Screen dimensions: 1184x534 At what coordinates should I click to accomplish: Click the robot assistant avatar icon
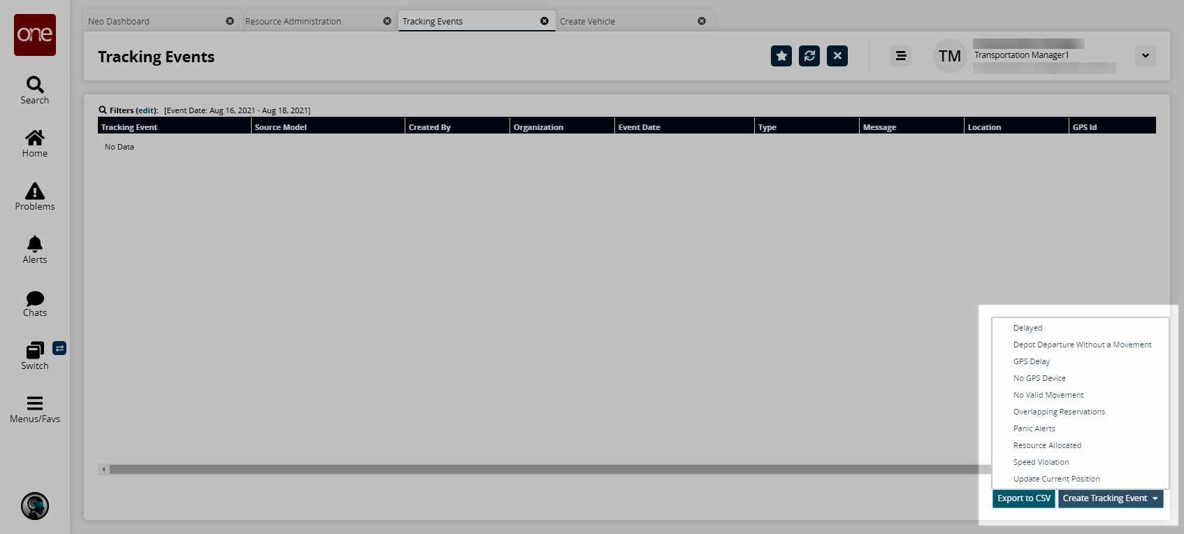tap(35, 506)
